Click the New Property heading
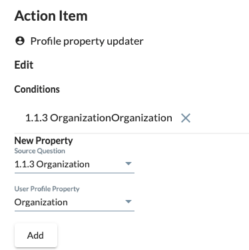 (43, 141)
